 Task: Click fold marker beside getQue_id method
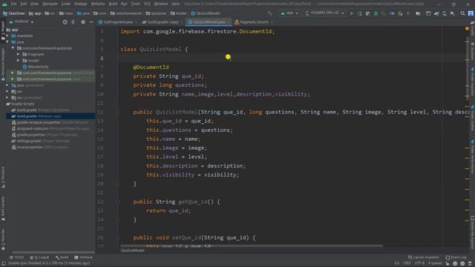tap(117, 202)
